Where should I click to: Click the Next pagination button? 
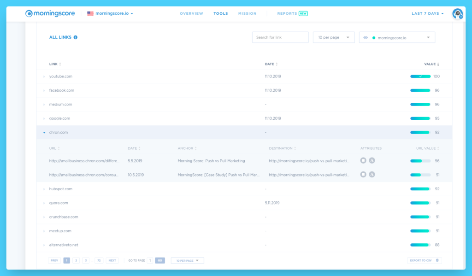point(112,260)
